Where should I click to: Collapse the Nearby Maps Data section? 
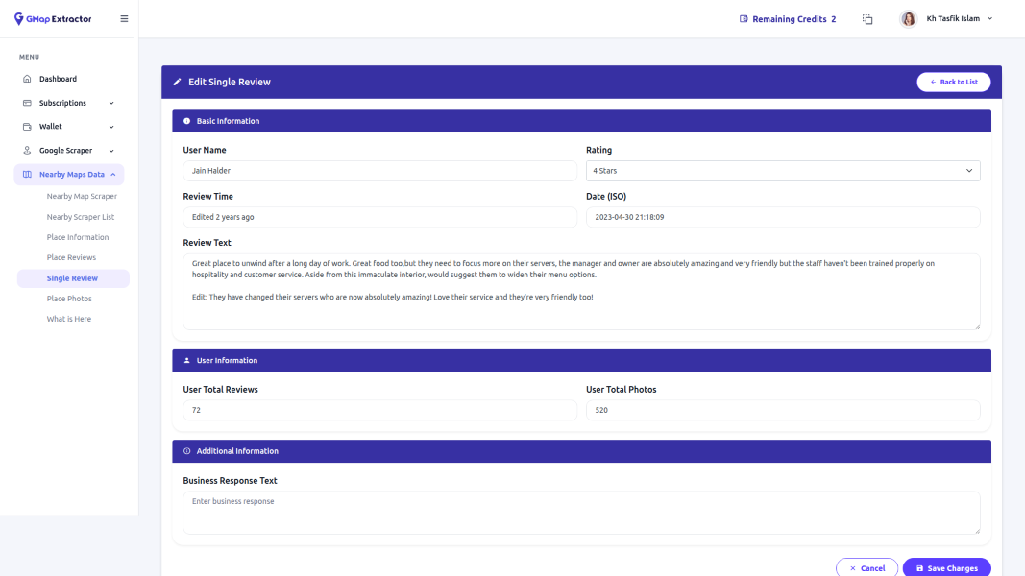point(113,175)
